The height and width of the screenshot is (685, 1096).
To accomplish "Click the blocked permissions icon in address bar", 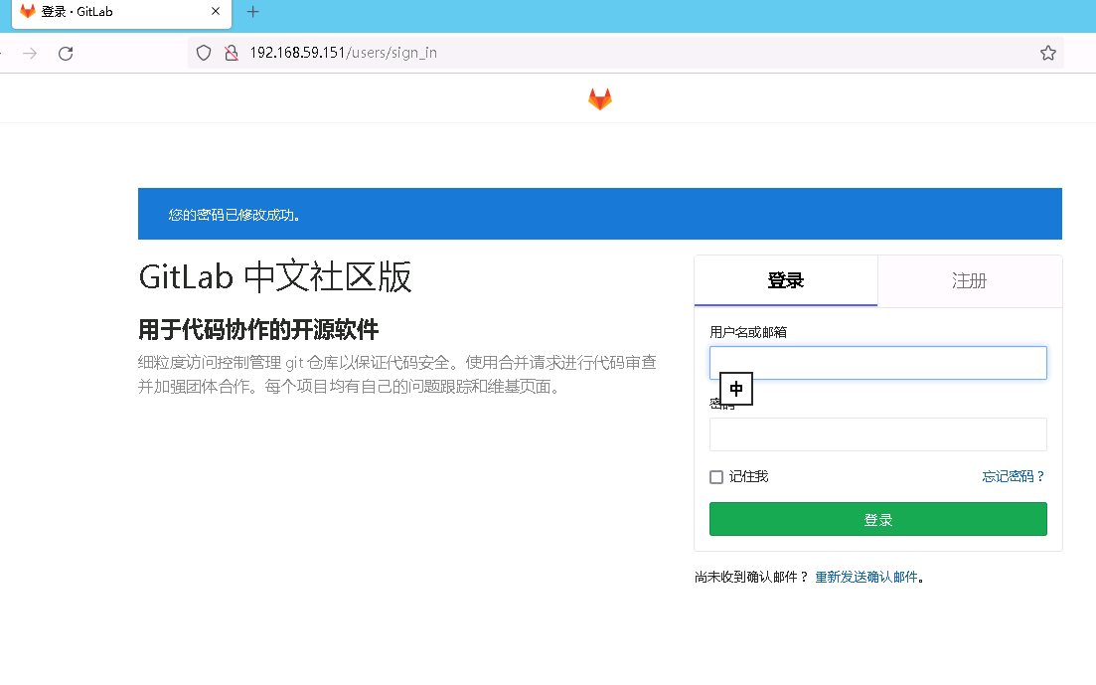I will coord(231,52).
